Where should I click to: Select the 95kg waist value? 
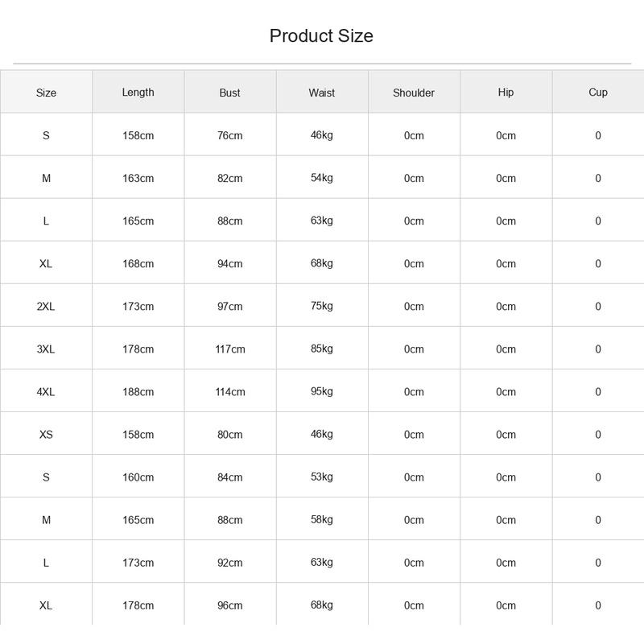point(322,391)
